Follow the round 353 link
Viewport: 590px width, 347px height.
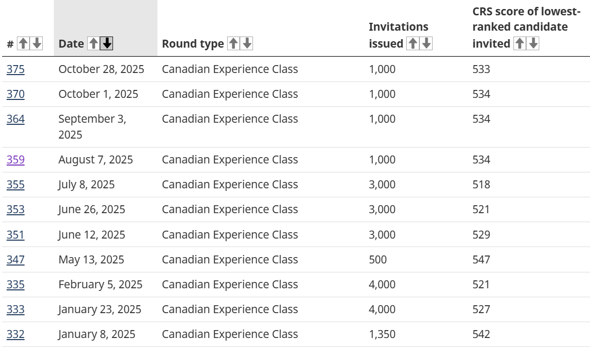tap(15, 209)
